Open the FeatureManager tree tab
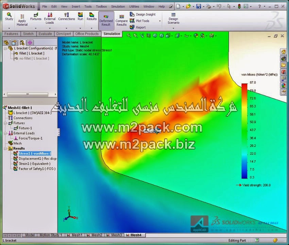This screenshot has width=289, height=245. tap(6, 43)
